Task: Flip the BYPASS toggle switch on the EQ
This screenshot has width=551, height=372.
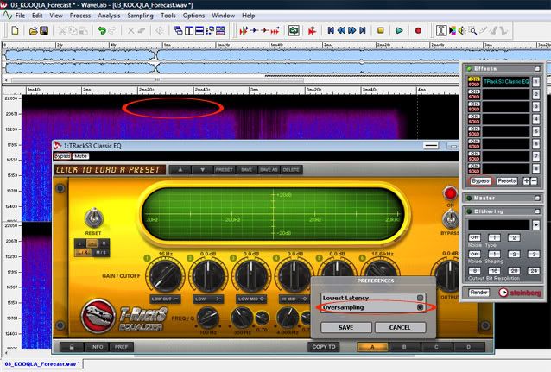Action: [x=450, y=219]
